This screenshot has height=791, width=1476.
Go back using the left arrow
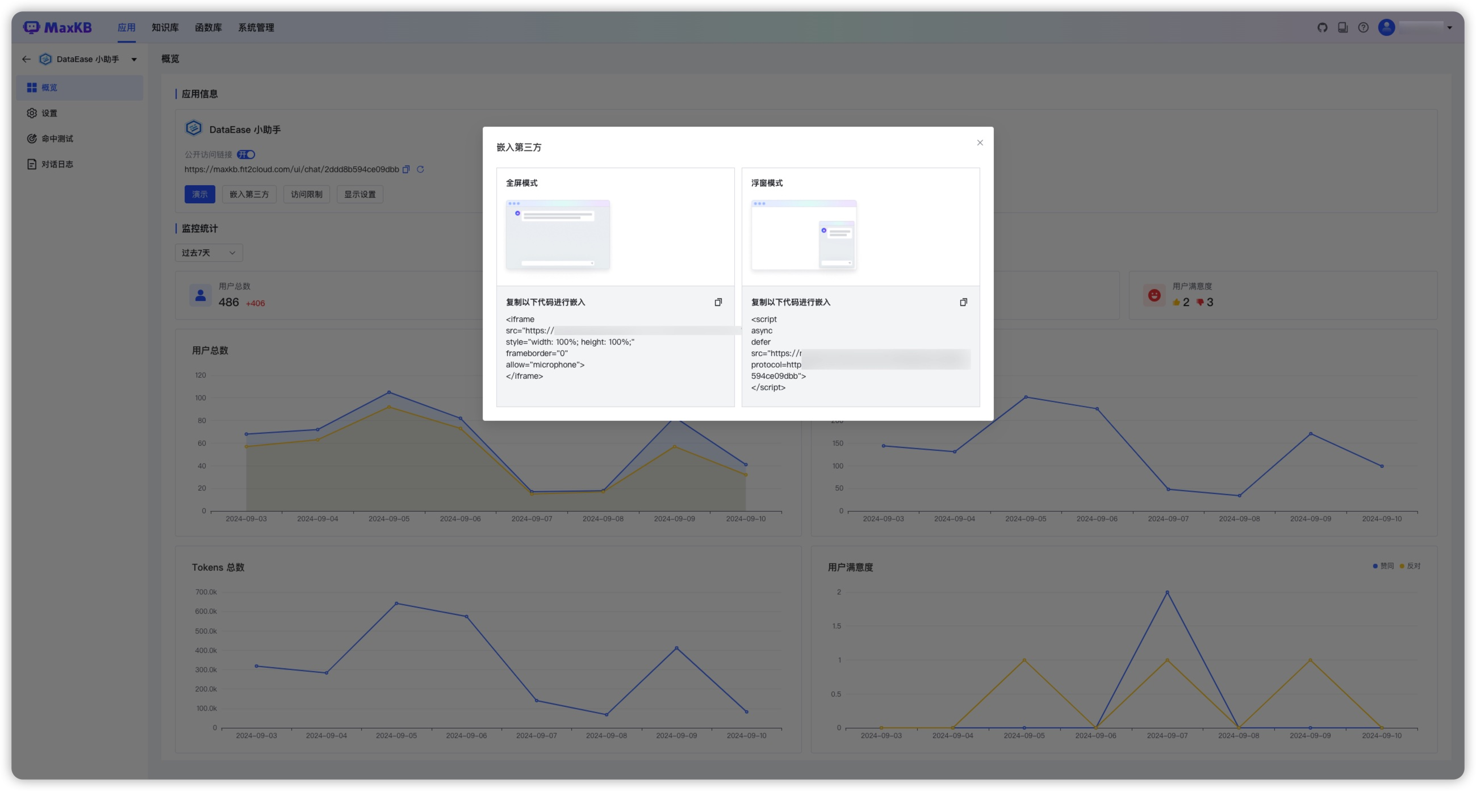pyautogui.click(x=26, y=59)
